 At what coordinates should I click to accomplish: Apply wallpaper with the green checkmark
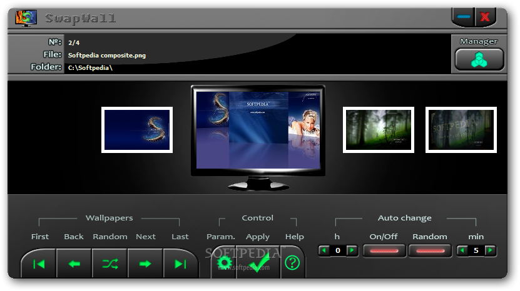(258, 263)
